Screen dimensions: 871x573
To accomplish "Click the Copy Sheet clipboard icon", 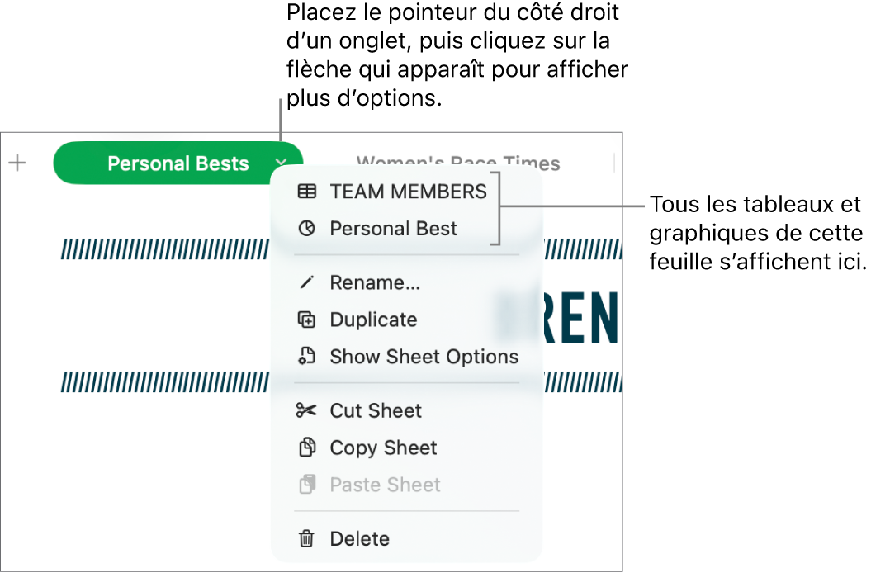I will tap(306, 448).
